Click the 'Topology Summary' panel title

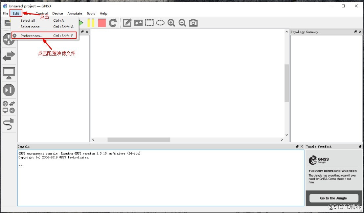pos(304,32)
